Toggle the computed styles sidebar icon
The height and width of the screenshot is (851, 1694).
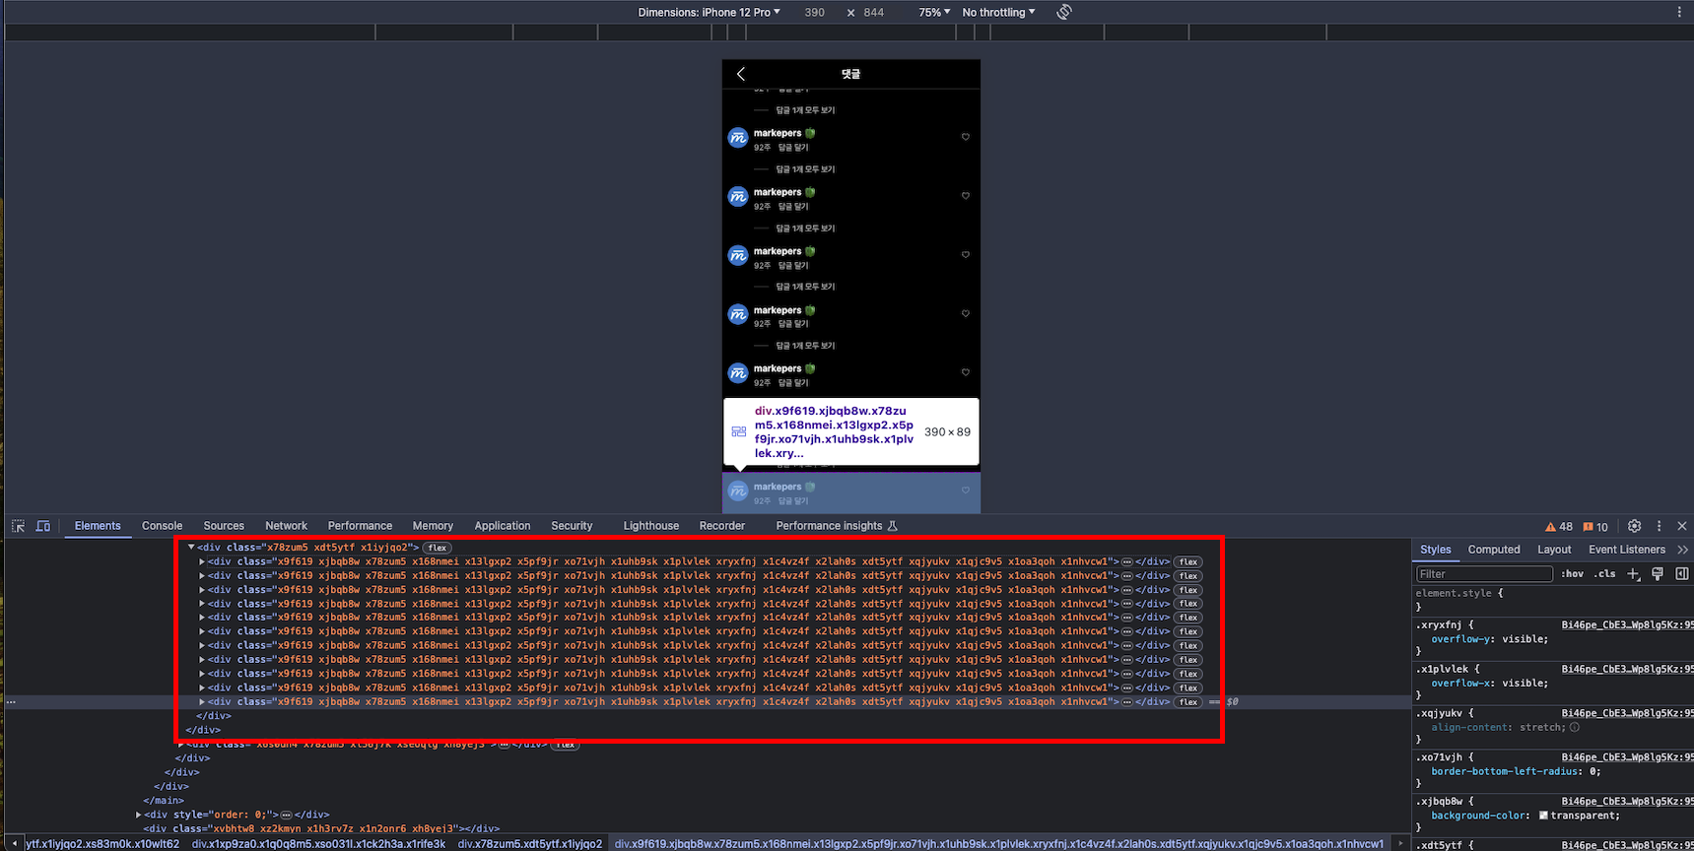click(1682, 573)
